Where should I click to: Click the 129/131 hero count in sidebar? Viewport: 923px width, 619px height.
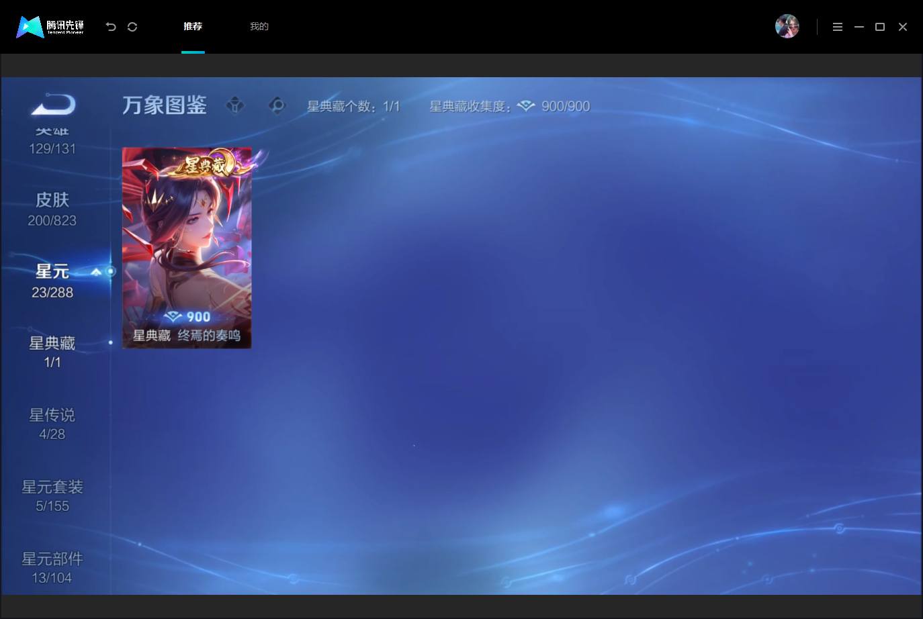point(52,148)
